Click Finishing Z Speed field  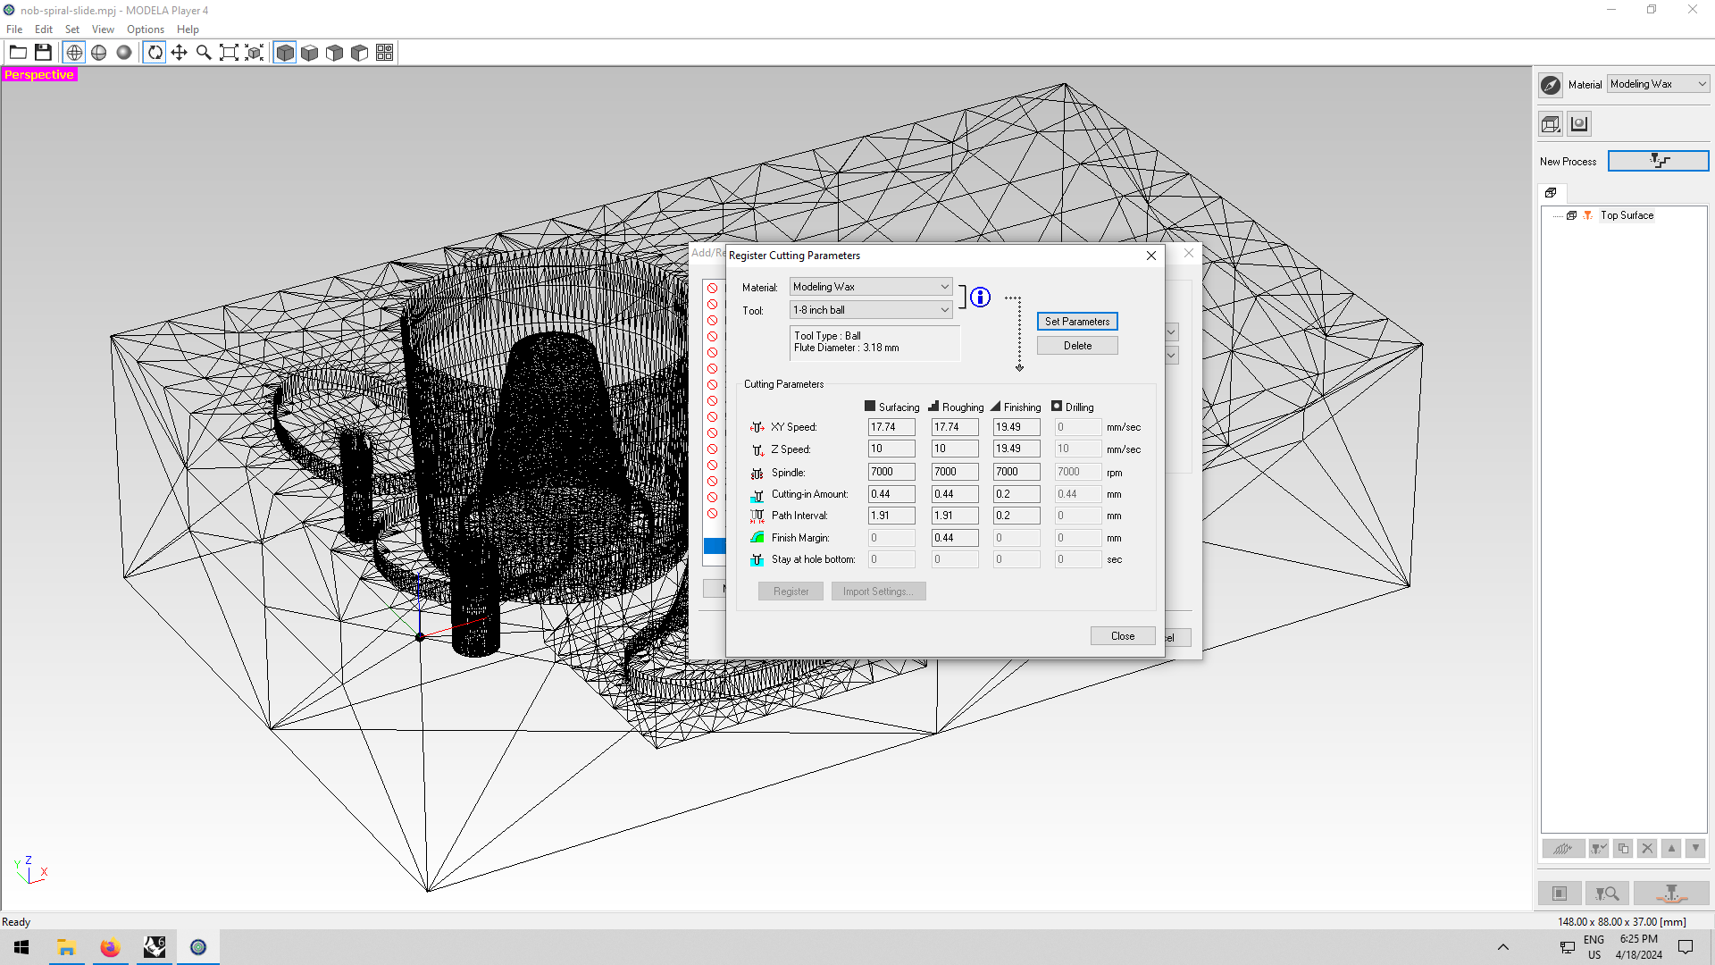tap(1016, 449)
